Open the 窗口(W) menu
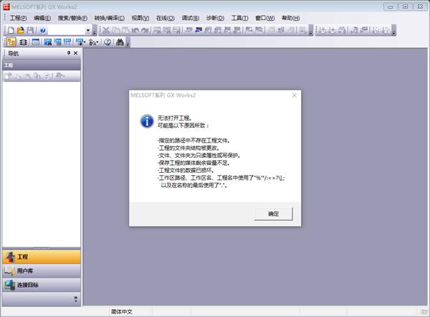Screen dimensions: 430x317 point(264,18)
